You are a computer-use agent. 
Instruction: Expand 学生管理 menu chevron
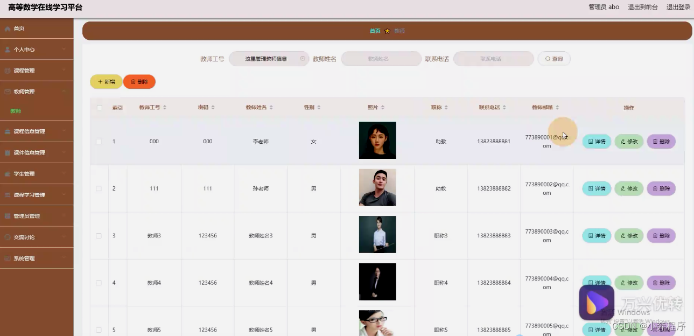coord(64,174)
